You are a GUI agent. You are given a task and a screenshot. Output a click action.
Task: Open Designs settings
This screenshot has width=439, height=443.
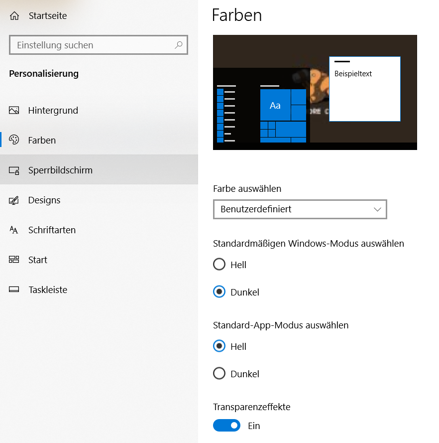coord(99,200)
